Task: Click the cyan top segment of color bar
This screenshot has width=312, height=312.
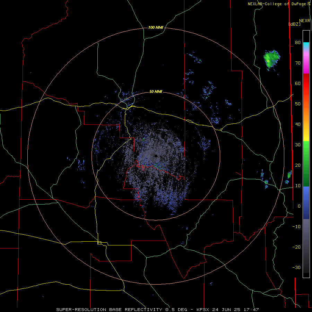Action: pos(306,45)
